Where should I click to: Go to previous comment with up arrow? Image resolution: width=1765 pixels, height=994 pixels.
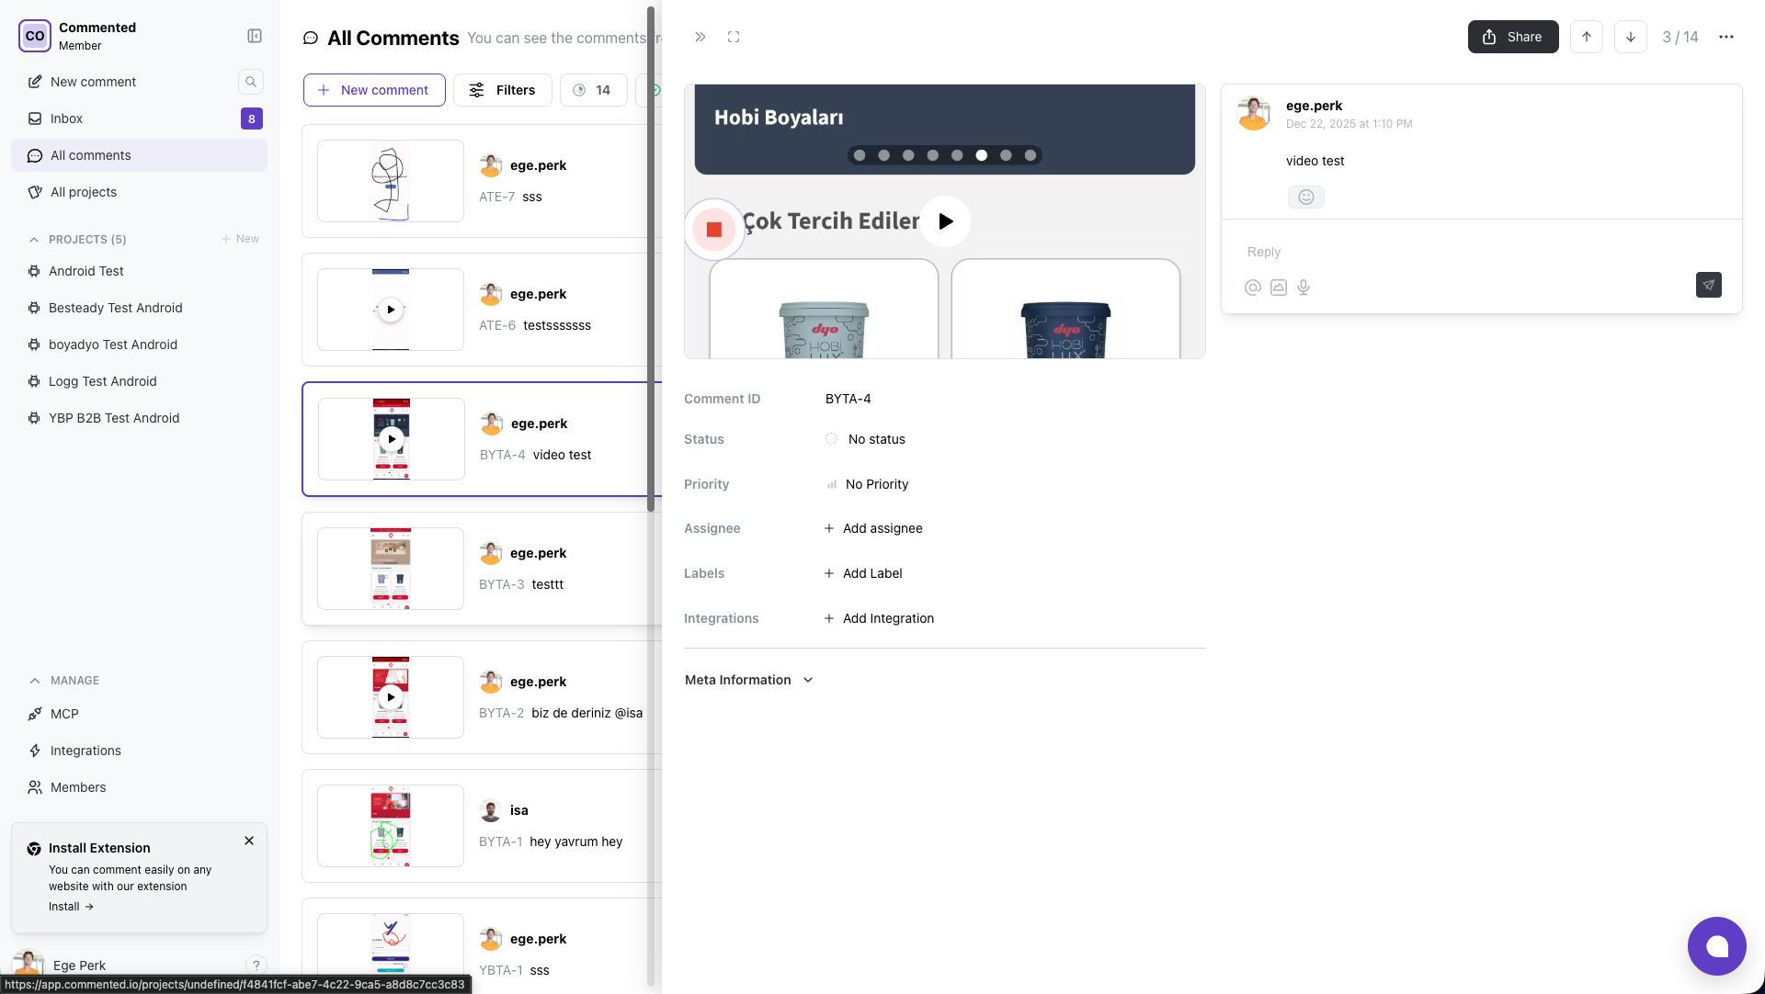click(x=1587, y=37)
